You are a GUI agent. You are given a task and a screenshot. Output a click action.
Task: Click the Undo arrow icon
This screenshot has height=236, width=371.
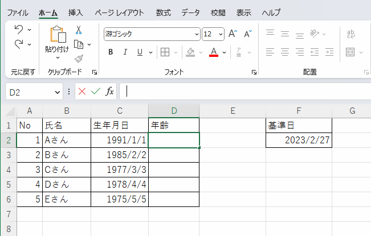click(19, 30)
